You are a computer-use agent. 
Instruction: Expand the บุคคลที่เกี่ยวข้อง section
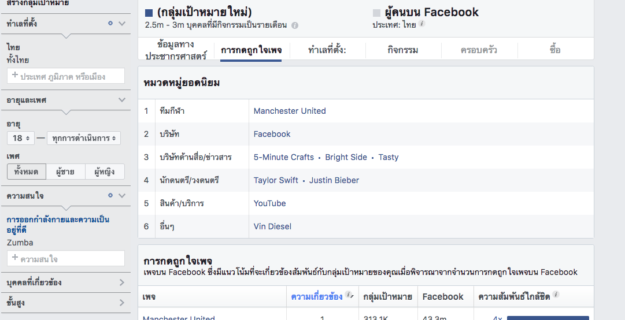[x=66, y=282]
